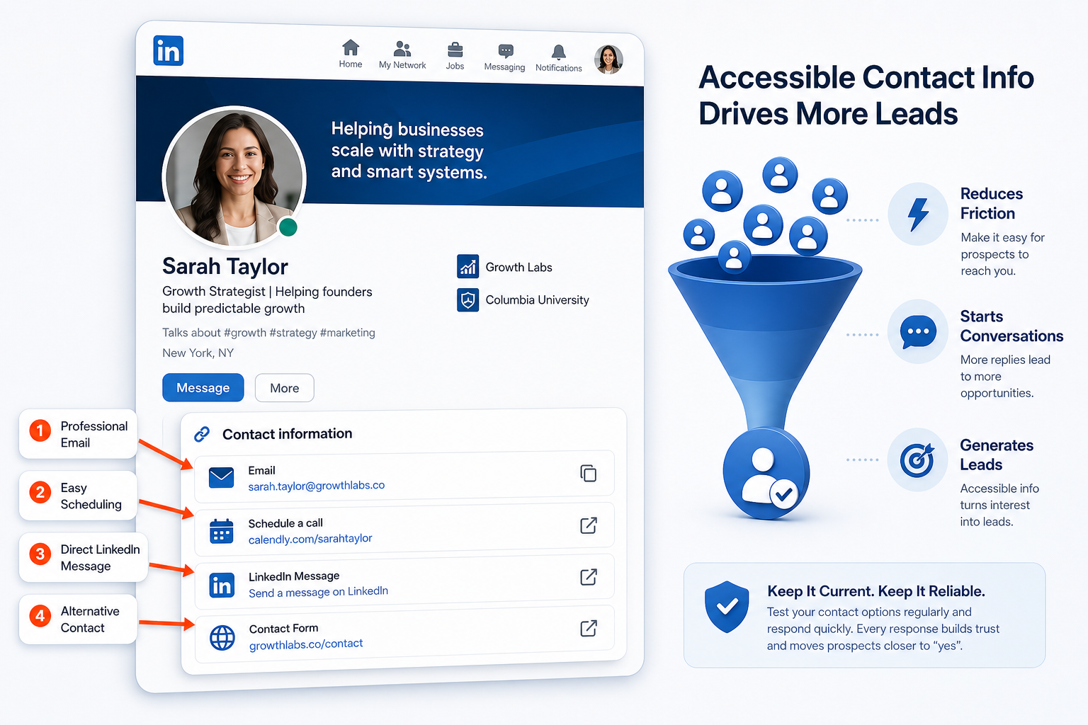Click 'Keep It Current. Keep It Reliable.' heading

876,591
